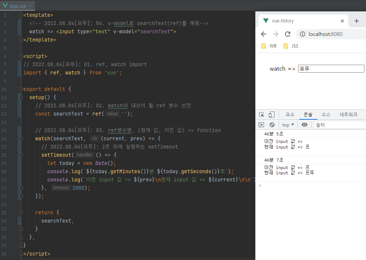
Task: Select the '46분 7초' console log line
Action: click(274, 160)
